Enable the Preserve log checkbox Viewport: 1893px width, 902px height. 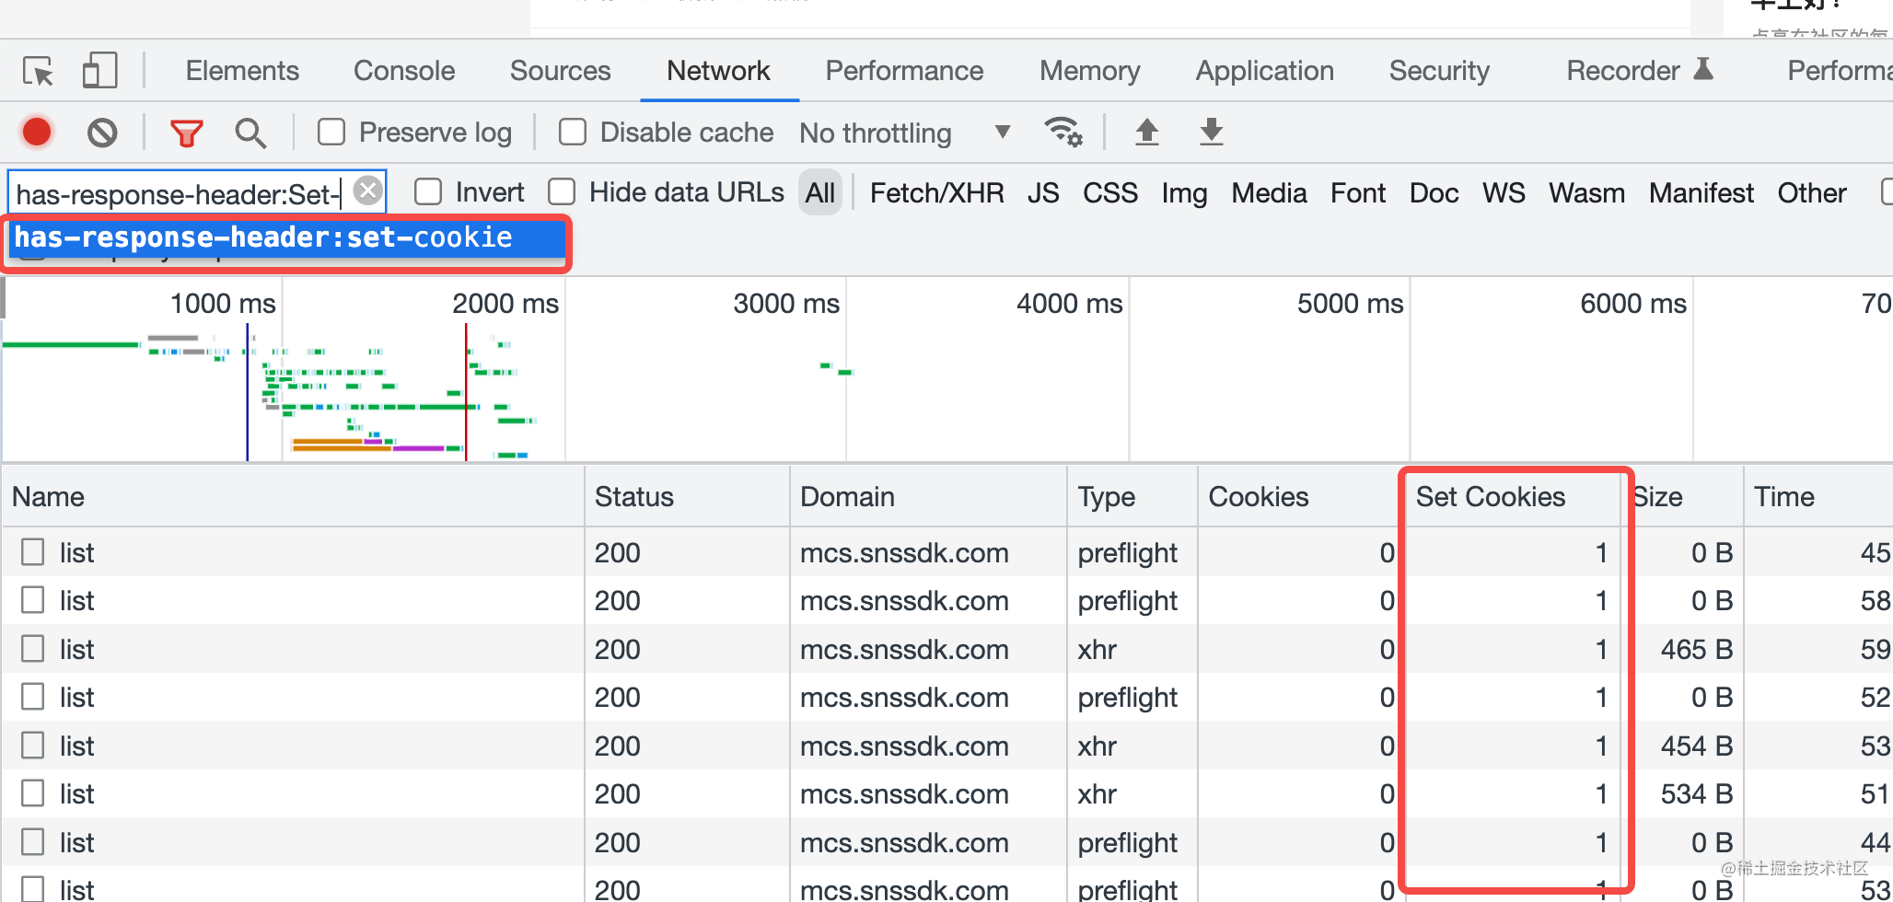click(331, 133)
